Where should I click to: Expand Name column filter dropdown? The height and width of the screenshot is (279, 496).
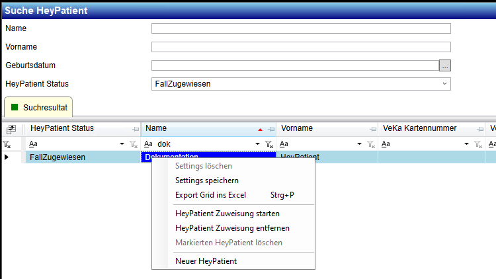(x=257, y=144)
